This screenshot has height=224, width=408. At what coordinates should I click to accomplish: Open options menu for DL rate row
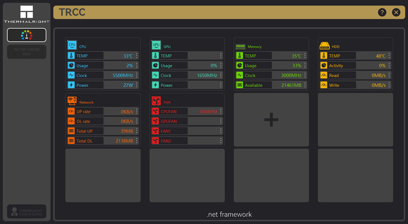(x=137, y=121)
